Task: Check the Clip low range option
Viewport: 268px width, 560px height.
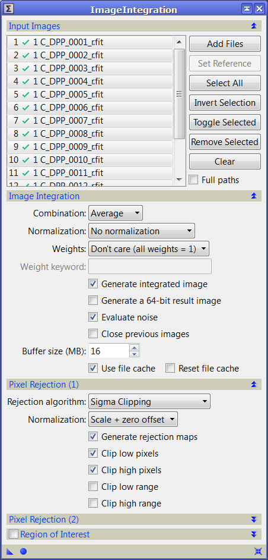Action: coord(93,486)
